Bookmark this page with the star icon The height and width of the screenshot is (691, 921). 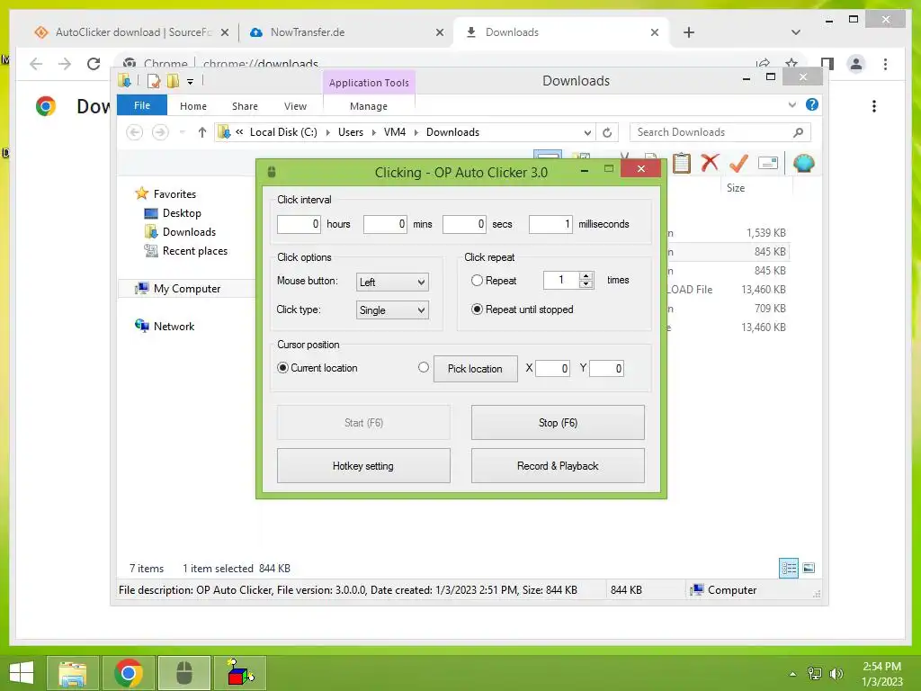click(x=791, y=64)
